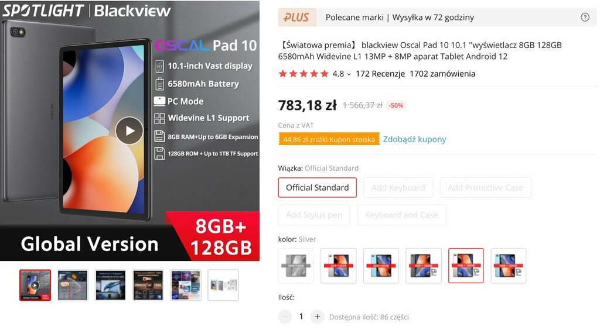Screen dimensions: 600x330
Task: Expand the 4.8 rating dropdown arrow
Action: click(x=349, y=74)
